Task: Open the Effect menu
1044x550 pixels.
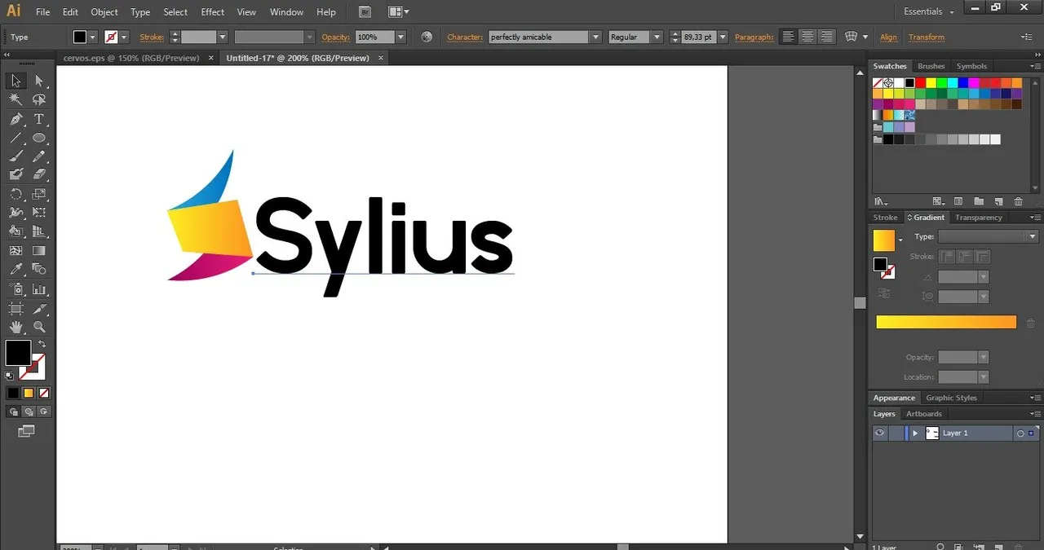Action: pyautogui.click(x=213, y=12)
